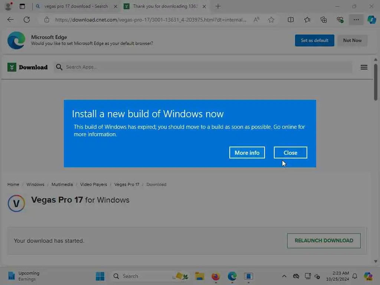Set Microsoft Edge as default browser
This screenshot has height=285, width=380.
click(x=314, y=40)
